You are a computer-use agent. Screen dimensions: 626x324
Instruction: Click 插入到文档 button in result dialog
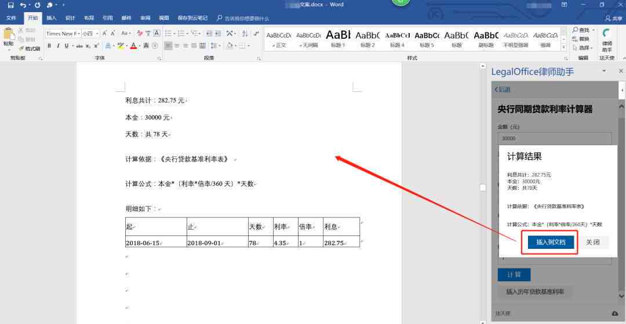[x=551, y=242]
